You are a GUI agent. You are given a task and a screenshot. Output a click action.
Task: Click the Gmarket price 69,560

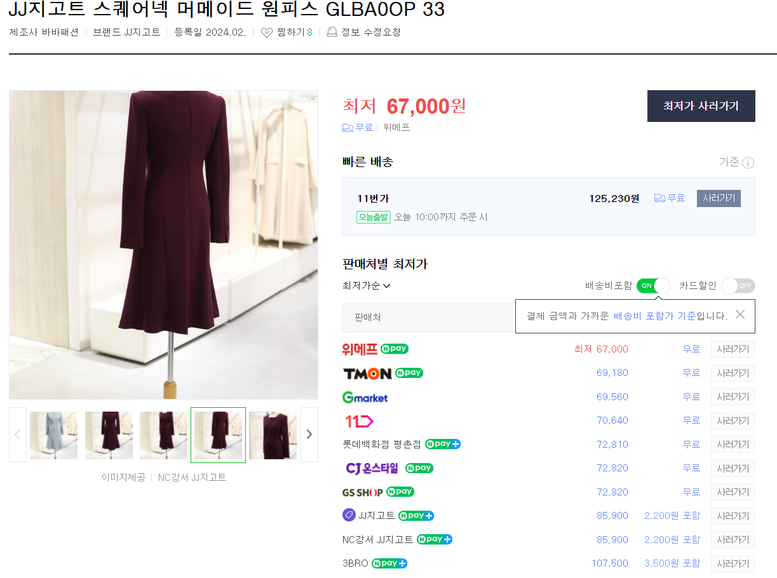pyautogui.click(x=612, y=397)
